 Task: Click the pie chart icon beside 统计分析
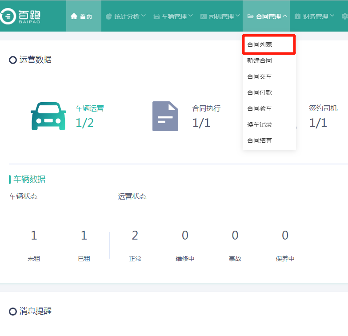(109, 16)
